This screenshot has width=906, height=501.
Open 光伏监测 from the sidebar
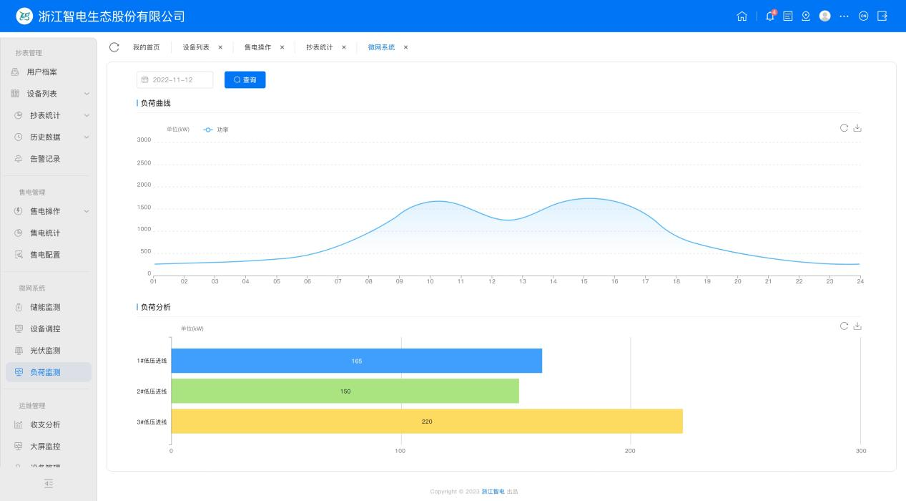[x=45, y=351]
